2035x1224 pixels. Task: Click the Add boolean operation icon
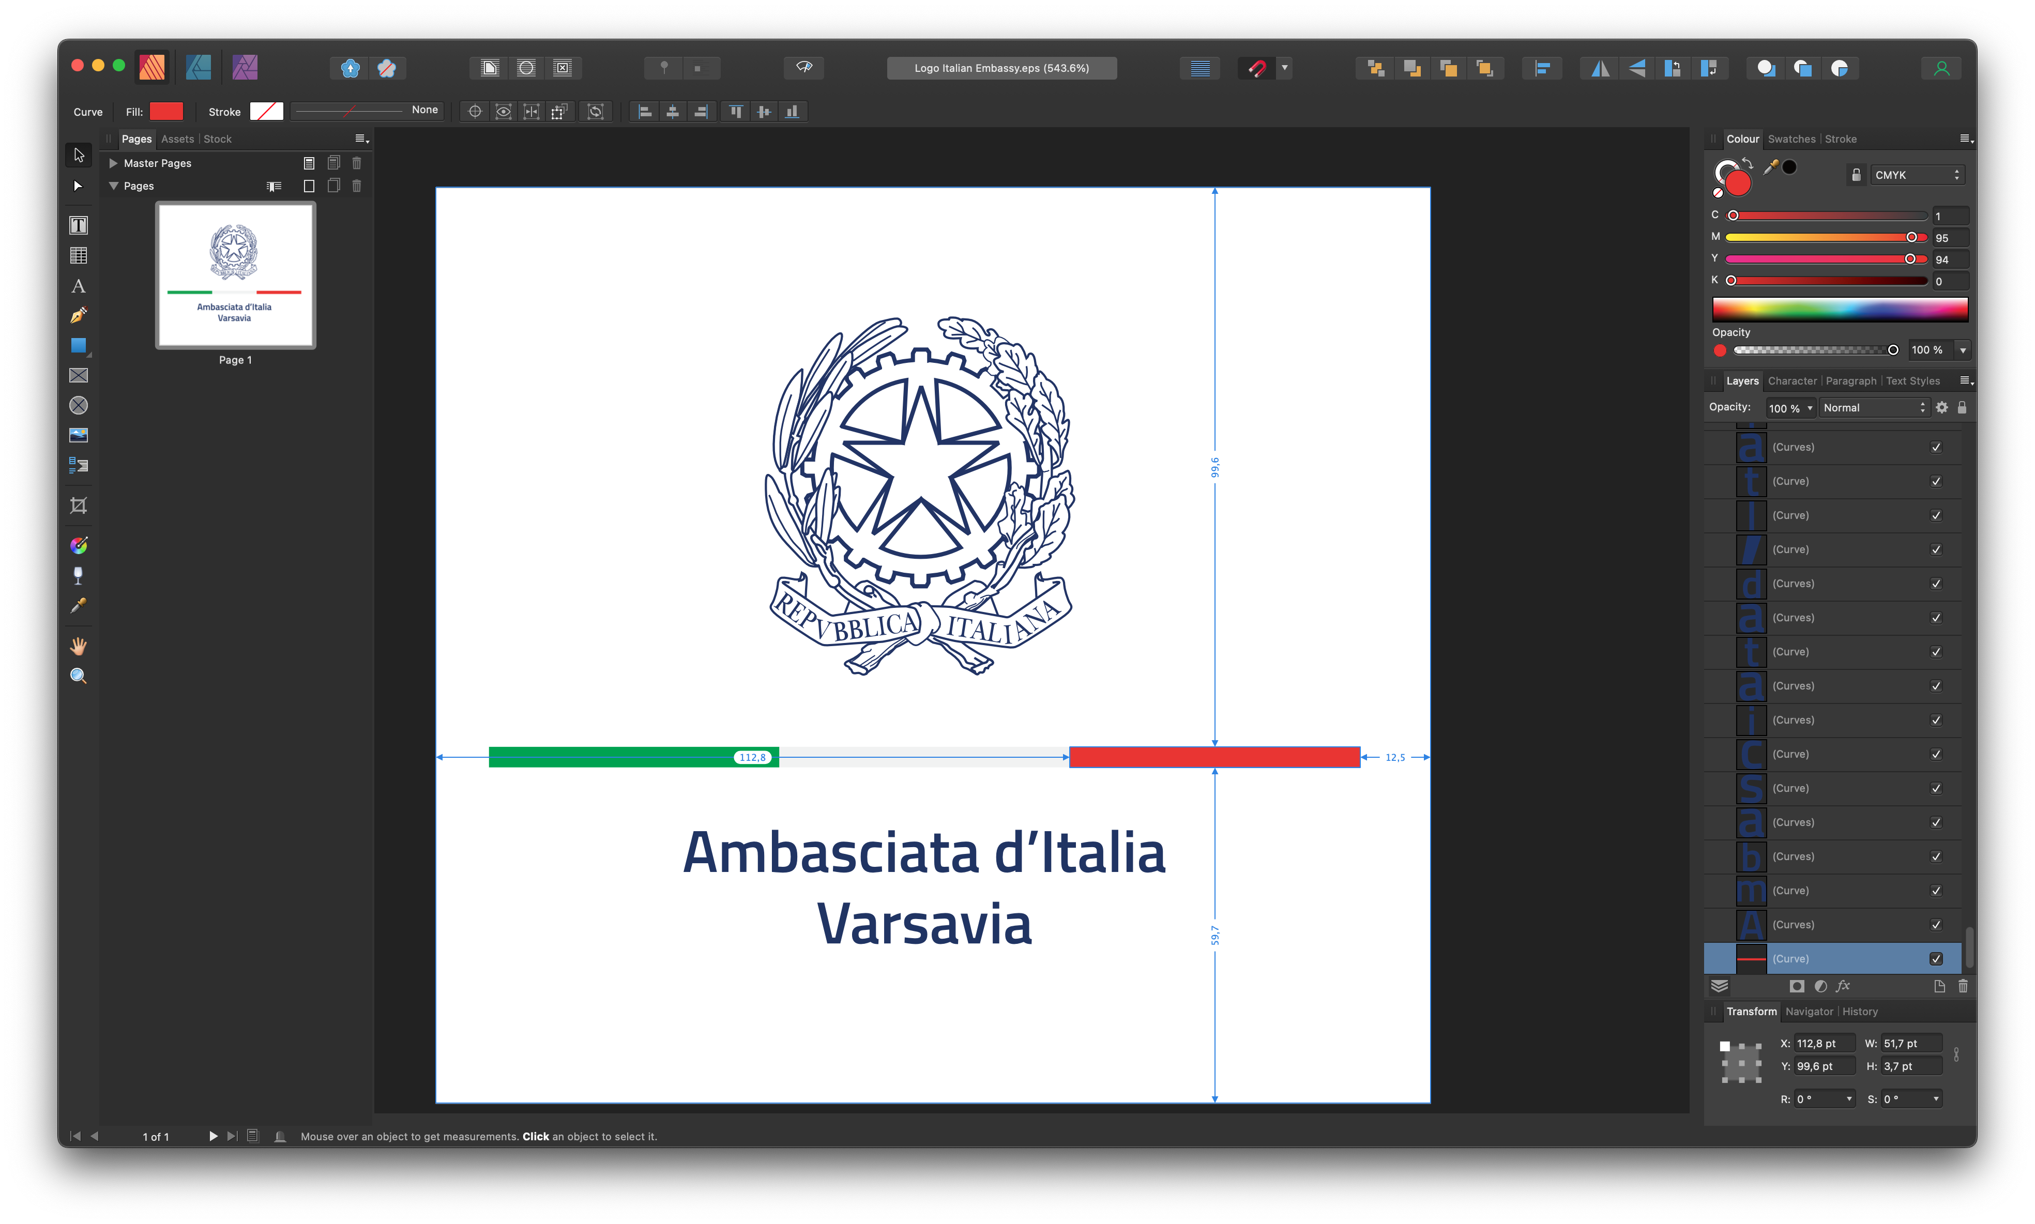[1766, 68]
